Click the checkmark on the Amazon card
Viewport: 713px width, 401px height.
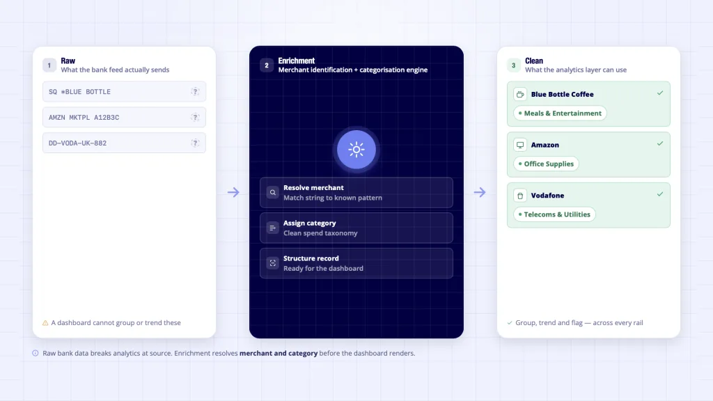(x=660, y=143)
